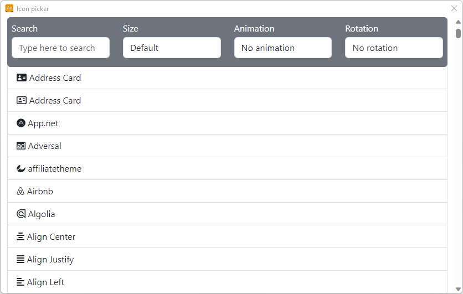Viewport: 463px width, 294px height.
Task: Click the vertical scrollbar thumb
Action: (458, 33)
